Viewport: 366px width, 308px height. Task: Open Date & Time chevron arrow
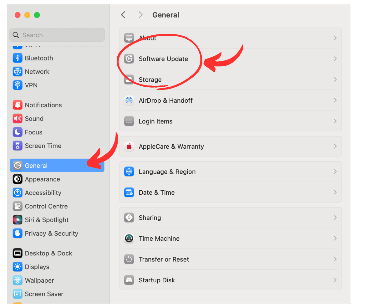coord(335,192)
